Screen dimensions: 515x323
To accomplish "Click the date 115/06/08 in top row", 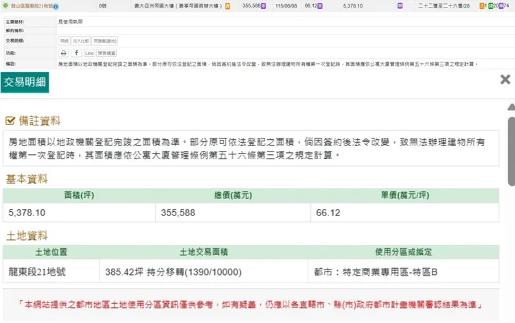I will point(286,6).
